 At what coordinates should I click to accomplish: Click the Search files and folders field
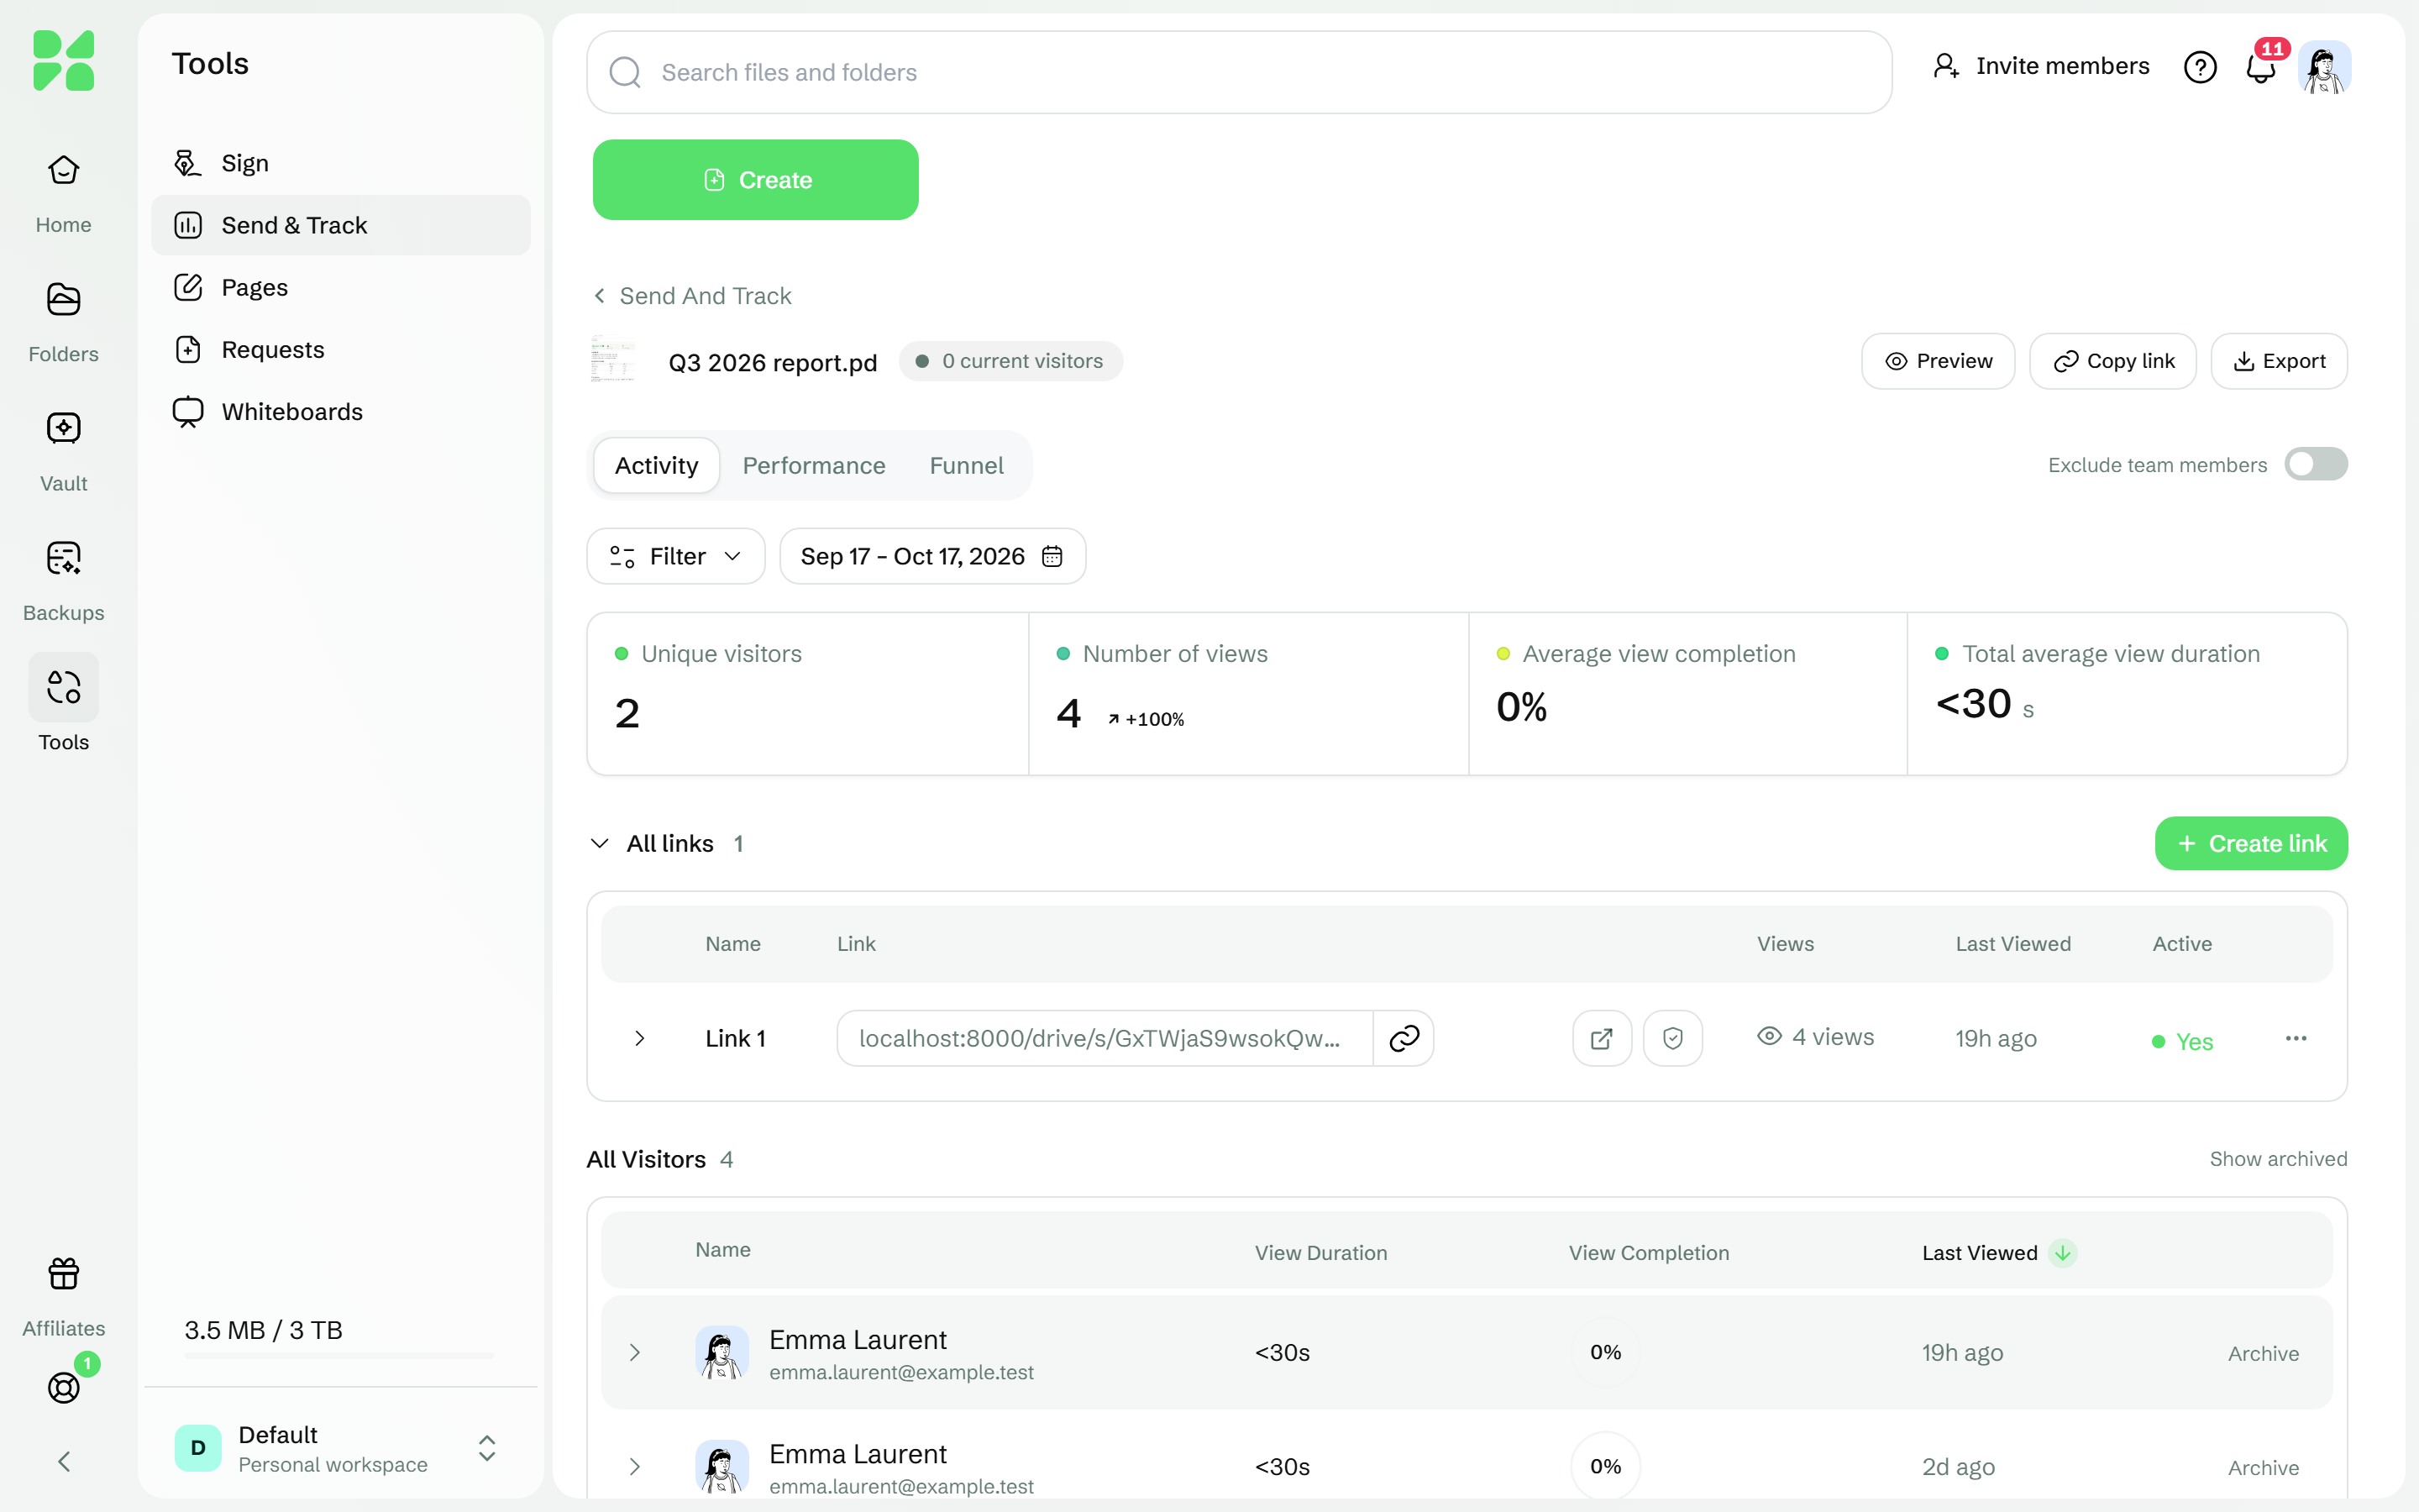tap(1239, 72)
